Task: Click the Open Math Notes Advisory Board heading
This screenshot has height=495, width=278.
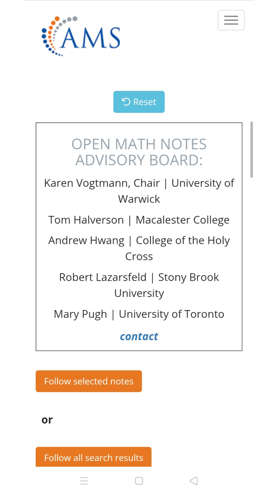Action: pyautogui.click(x=139, y=152)
